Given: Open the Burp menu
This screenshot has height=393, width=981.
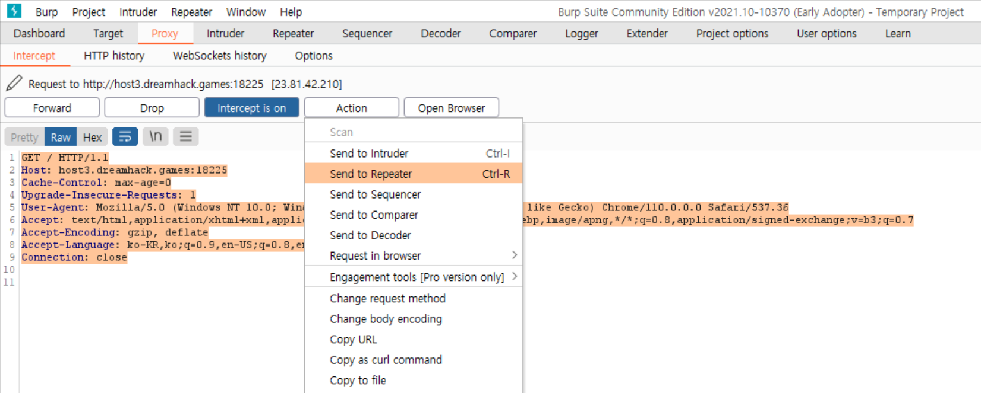Looking at the screenshot, I should click(x=46, y=12).
